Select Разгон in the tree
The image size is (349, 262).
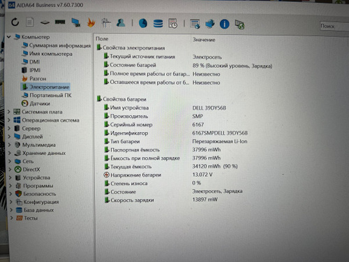pos(38,79)
